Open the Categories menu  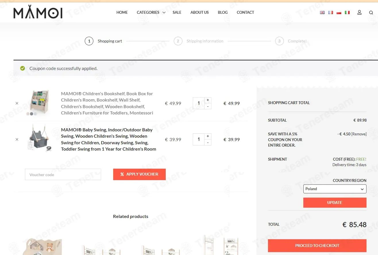point(148,12)
